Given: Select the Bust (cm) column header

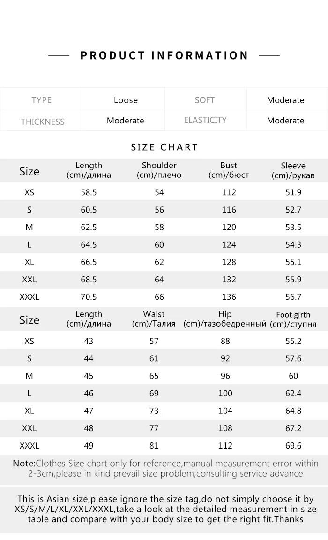Looking at the screenshot, I should pos(229,170).
